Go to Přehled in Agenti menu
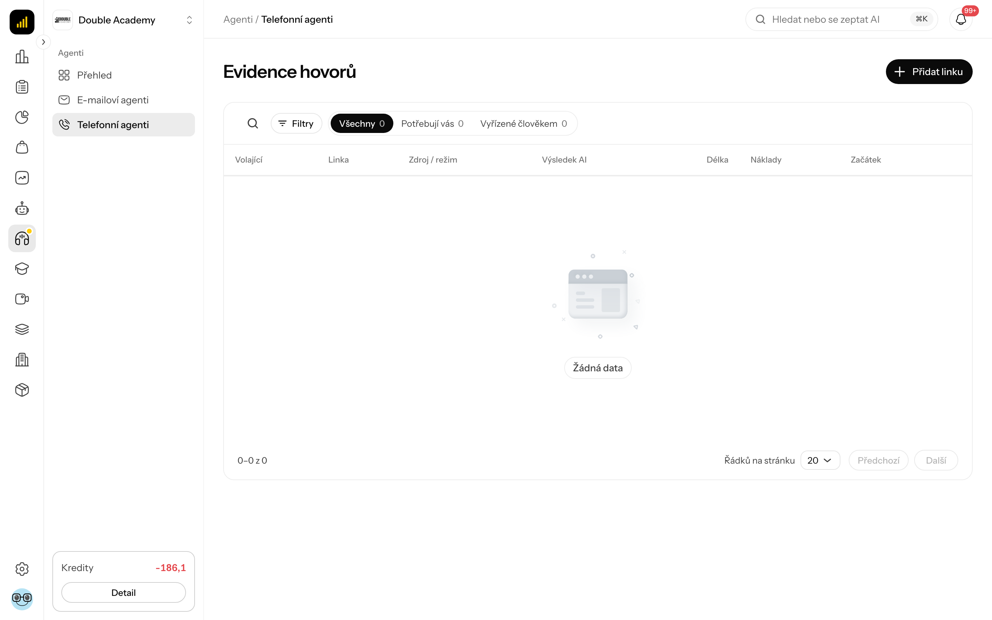Viewport: 992px width, 620px height. click(123, 75)
